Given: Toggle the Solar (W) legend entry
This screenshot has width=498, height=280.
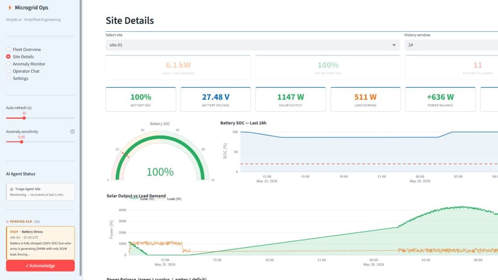Looking at the screenshot, I should (143, 199).
